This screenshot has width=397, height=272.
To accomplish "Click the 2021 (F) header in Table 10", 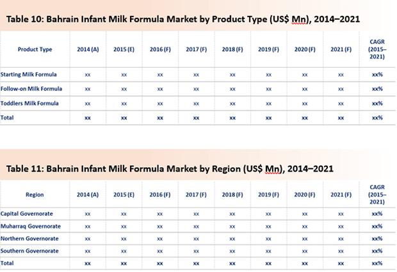I will 341,49.
